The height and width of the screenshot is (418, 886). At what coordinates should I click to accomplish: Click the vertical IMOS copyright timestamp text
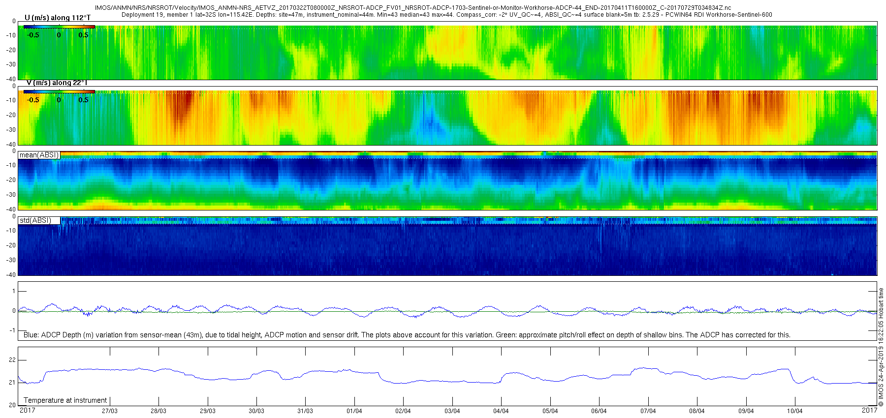pos(881,347)
